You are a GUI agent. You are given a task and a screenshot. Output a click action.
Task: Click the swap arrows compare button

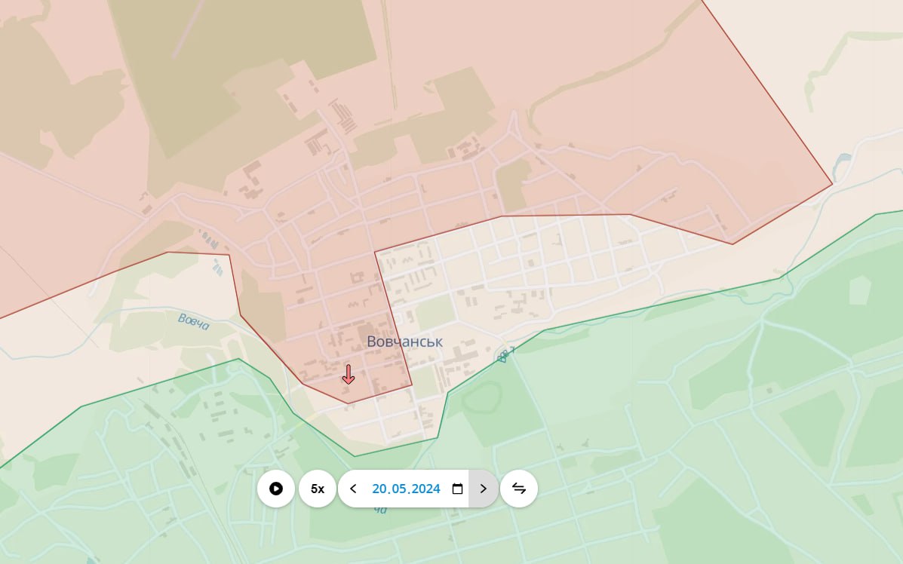point(519,489)
